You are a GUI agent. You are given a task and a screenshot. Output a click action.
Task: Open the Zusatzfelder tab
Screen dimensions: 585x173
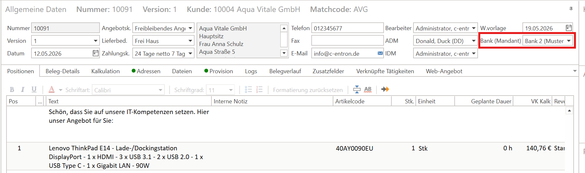[328, 71]
